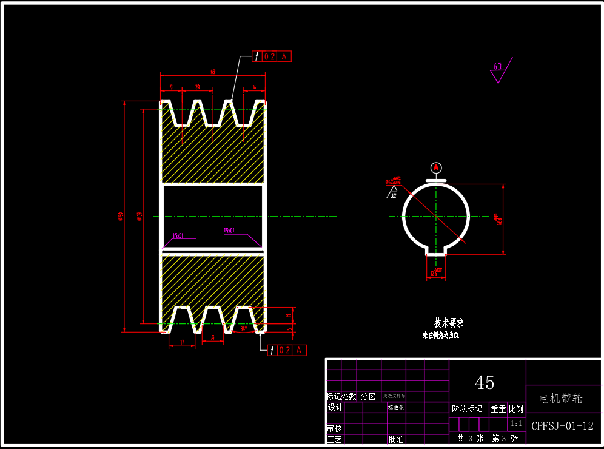
Task: Click the drawing number CPFSJ-01-12
Action: (562, 426)
